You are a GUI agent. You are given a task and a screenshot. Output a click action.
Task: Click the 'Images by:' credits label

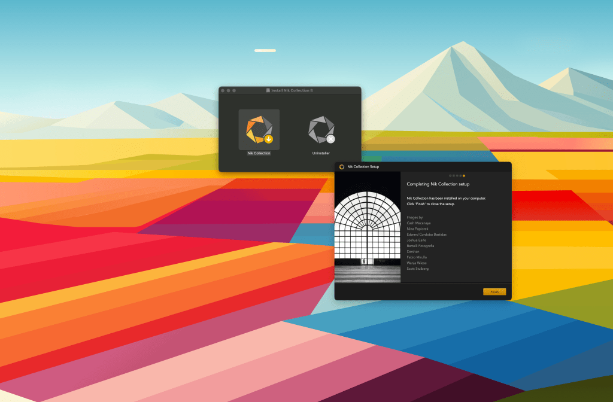pyautogui.click(x=415, y=217)
